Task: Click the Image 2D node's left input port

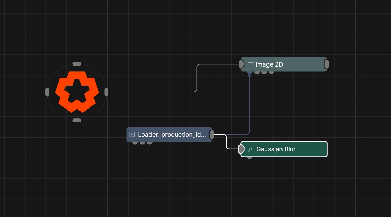Action: point(242,64)
